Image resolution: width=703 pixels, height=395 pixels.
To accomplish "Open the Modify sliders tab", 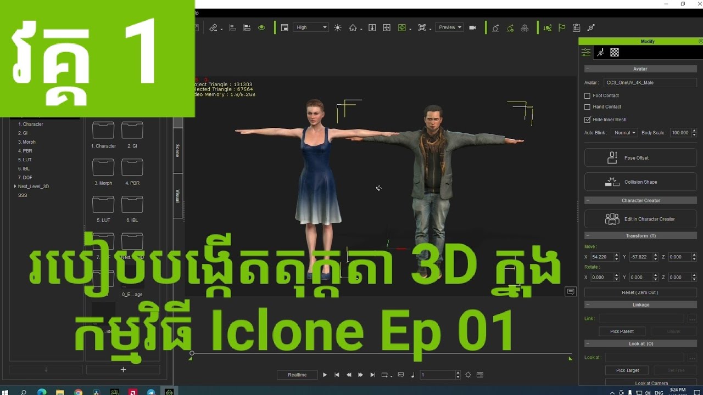I will (586, 53).
